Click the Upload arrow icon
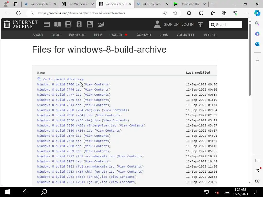The image size is (263, 197). click(x=200, y=24)
